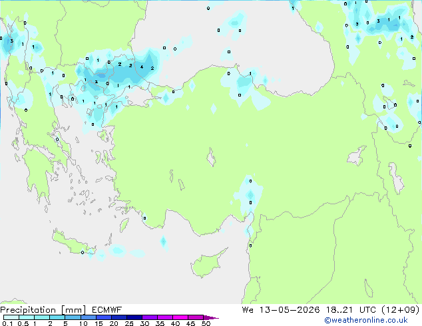Click the 45–50 mm legend swatch
This screenshot has height=326, width=422.
pos(196,317)
